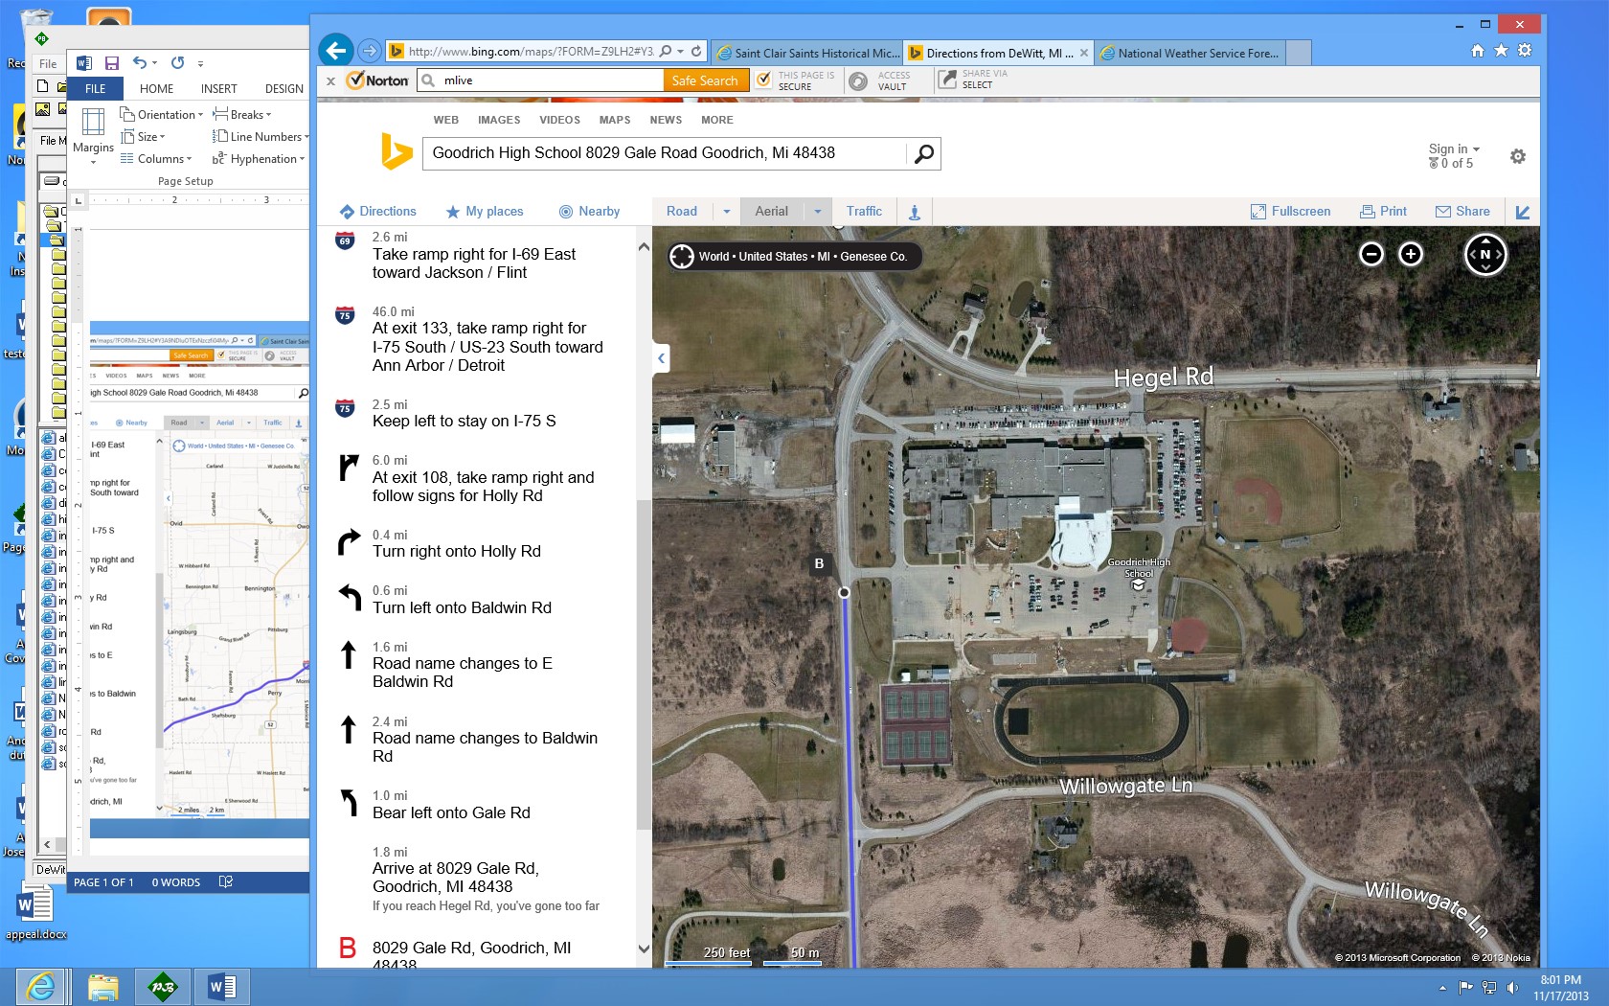
Task: Share the map
Action: (x=1462, y=212)
